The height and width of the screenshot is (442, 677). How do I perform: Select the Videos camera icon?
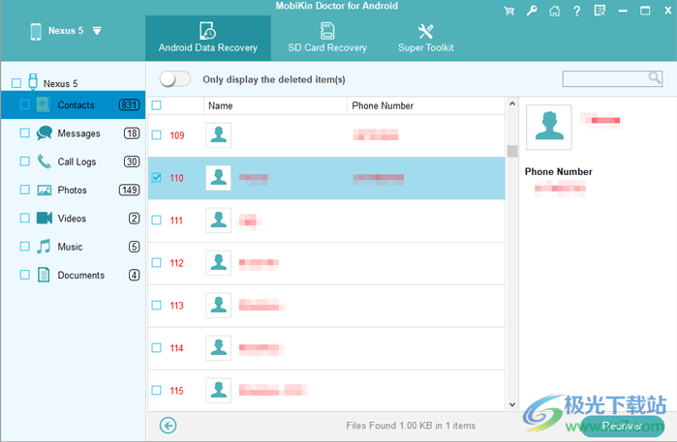(x=44, y=218)
